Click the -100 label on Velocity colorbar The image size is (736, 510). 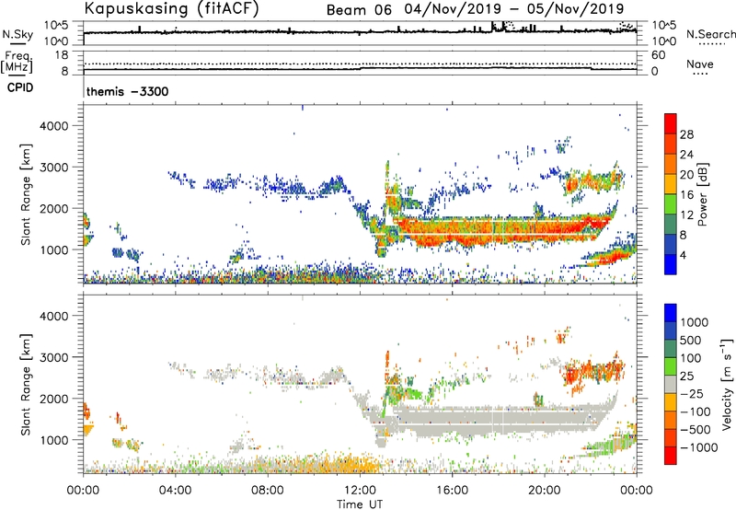[x=695, y=411]
